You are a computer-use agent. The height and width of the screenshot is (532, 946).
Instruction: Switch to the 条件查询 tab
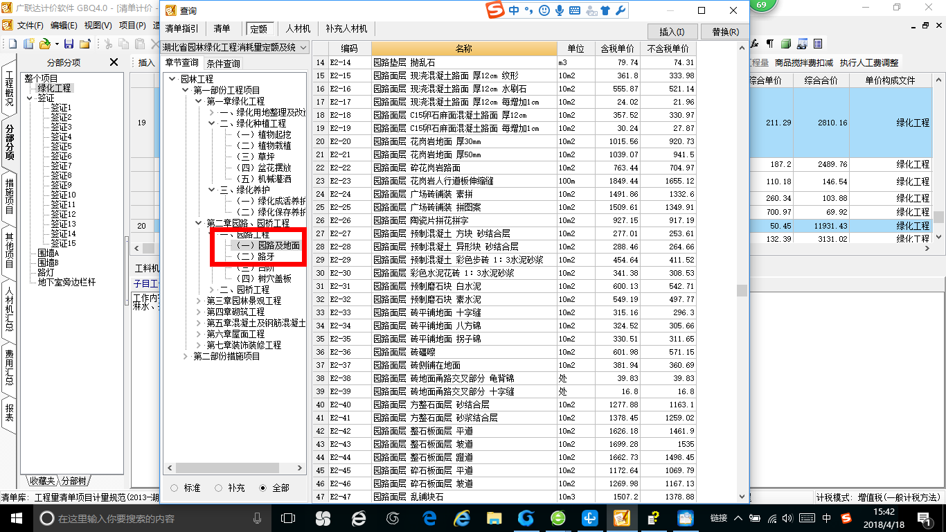(x=224, y=63)
